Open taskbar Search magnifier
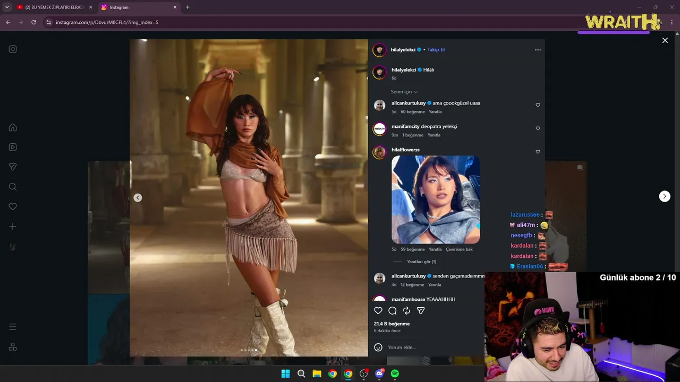The width and height of the screenshot is (680, 382). [301, 374]
